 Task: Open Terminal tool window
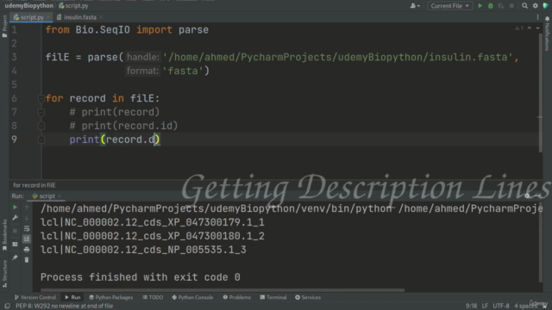click(x=273, y=297)
